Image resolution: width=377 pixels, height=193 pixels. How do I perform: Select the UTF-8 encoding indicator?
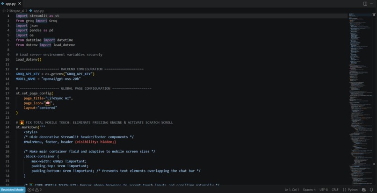(323, 190)
